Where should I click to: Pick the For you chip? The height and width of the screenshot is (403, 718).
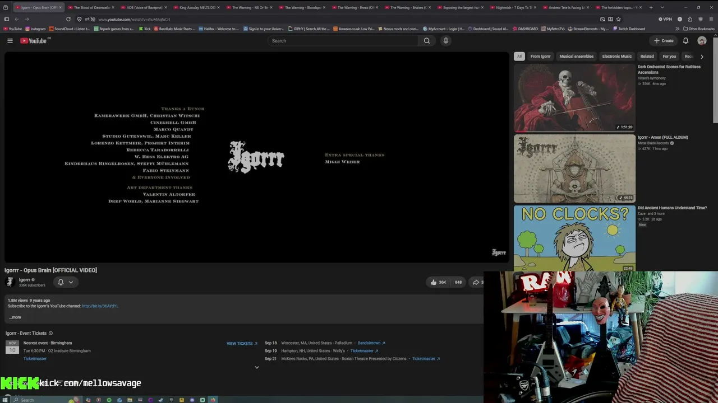(x=669, y=56)
